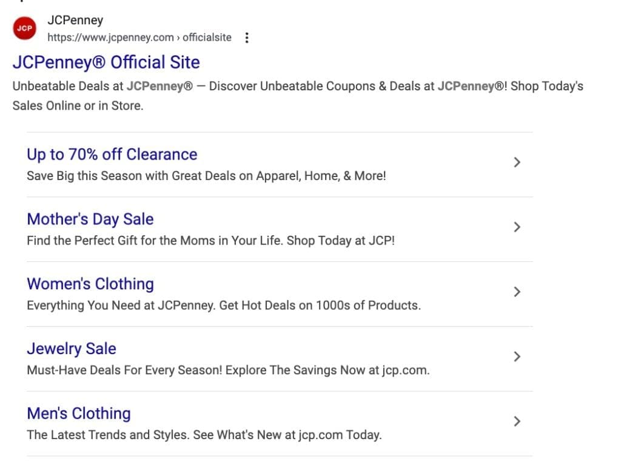Open the Mother's Day Sale link

[x=90, y=219]
